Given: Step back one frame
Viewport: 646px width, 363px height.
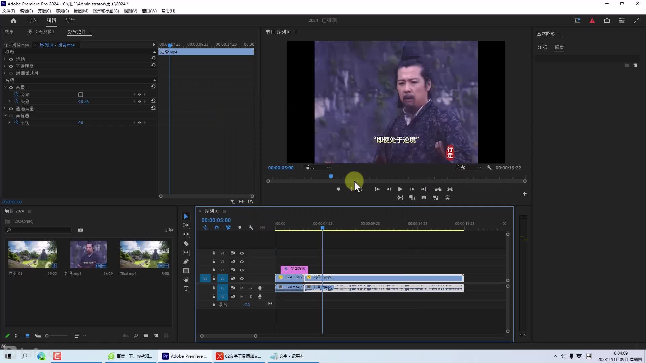Looking at the screenshot, I should [x=389, y=189].
